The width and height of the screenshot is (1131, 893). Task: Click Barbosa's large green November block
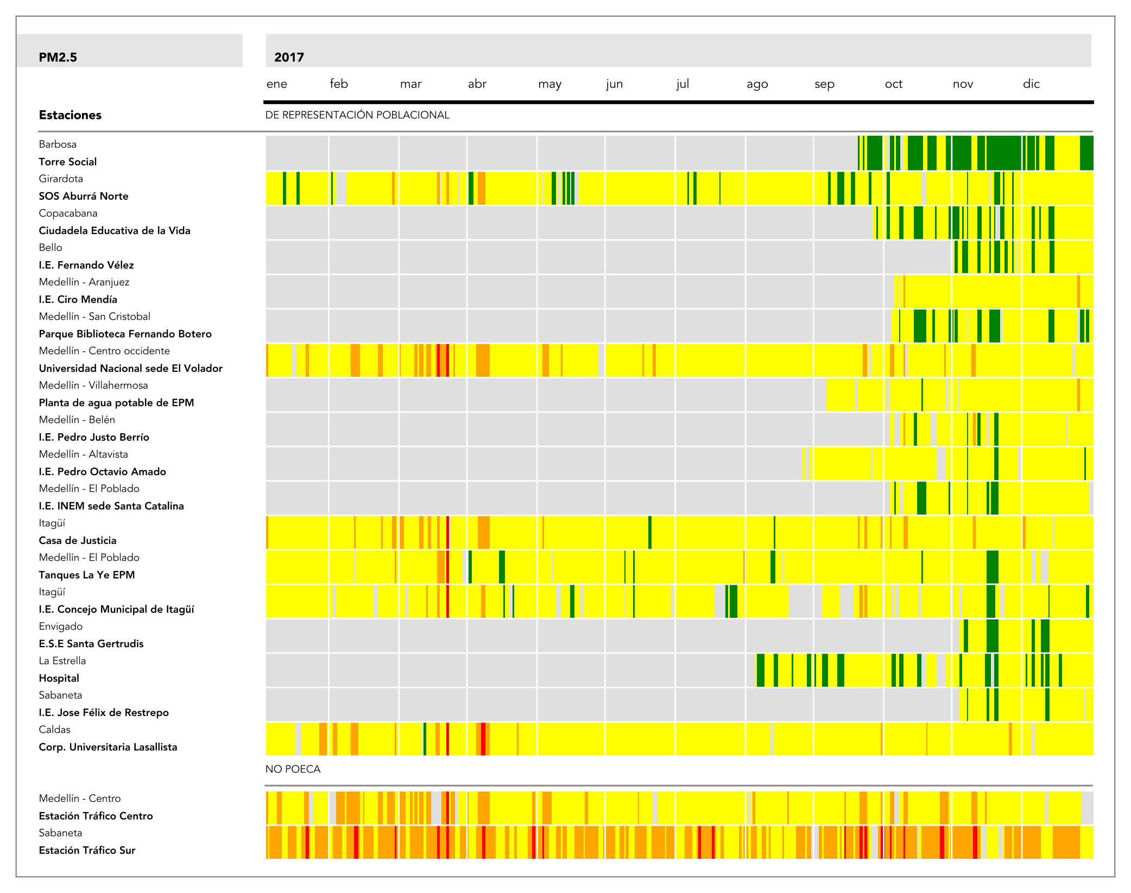pos(1003,153)
